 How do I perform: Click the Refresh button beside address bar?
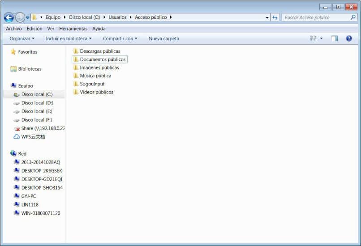(275, 17)
